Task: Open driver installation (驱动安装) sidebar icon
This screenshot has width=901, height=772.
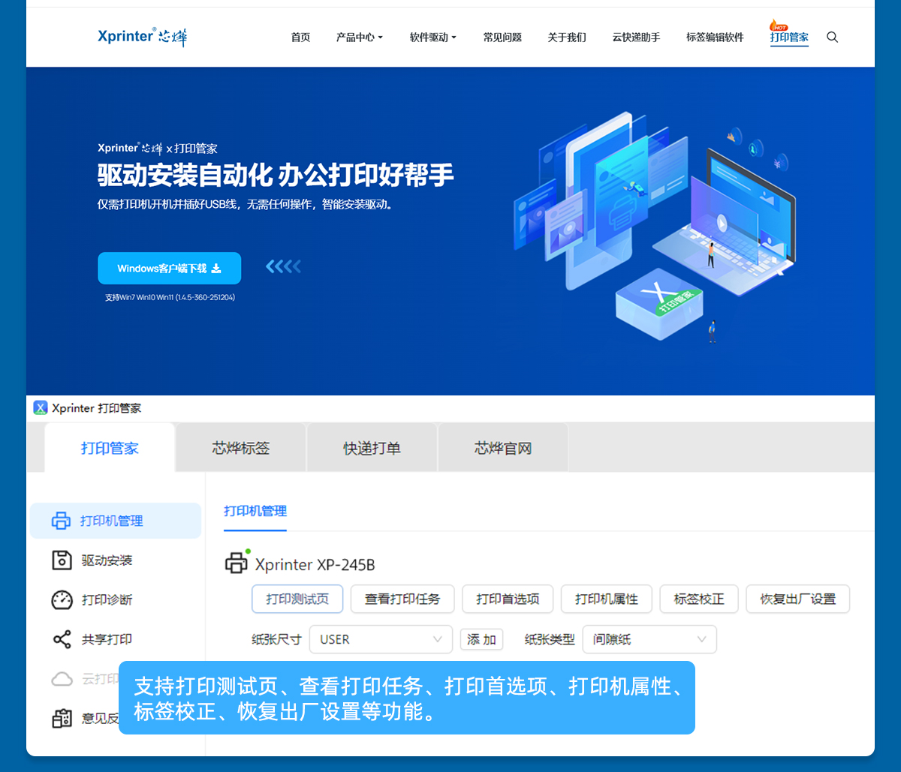Action: pyautogui.click(x=61, y=560)
